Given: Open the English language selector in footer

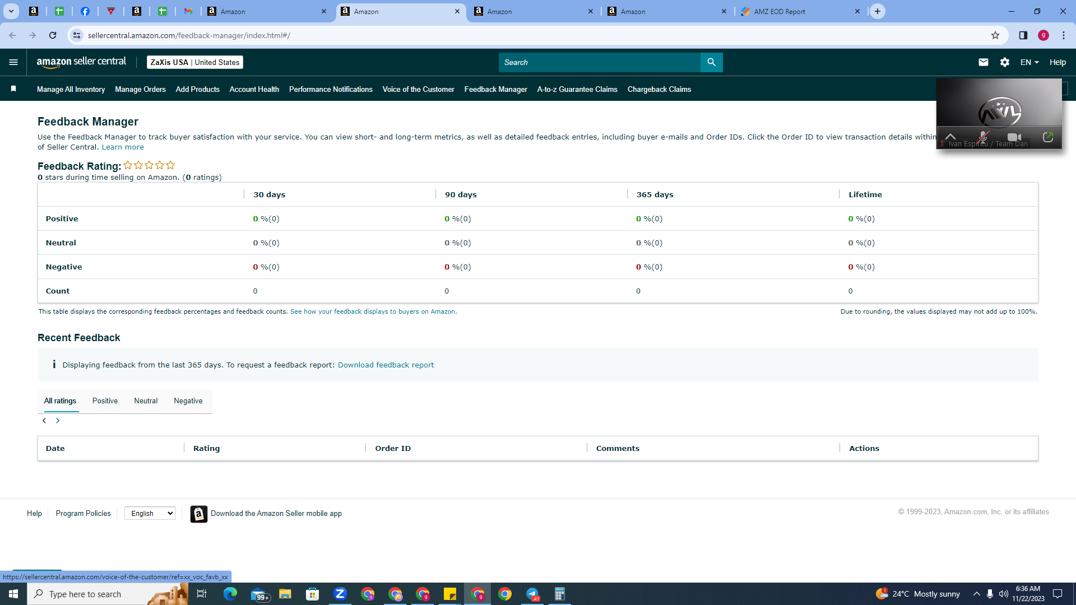Looking at the screenshot, I should (x=150, y=513).
